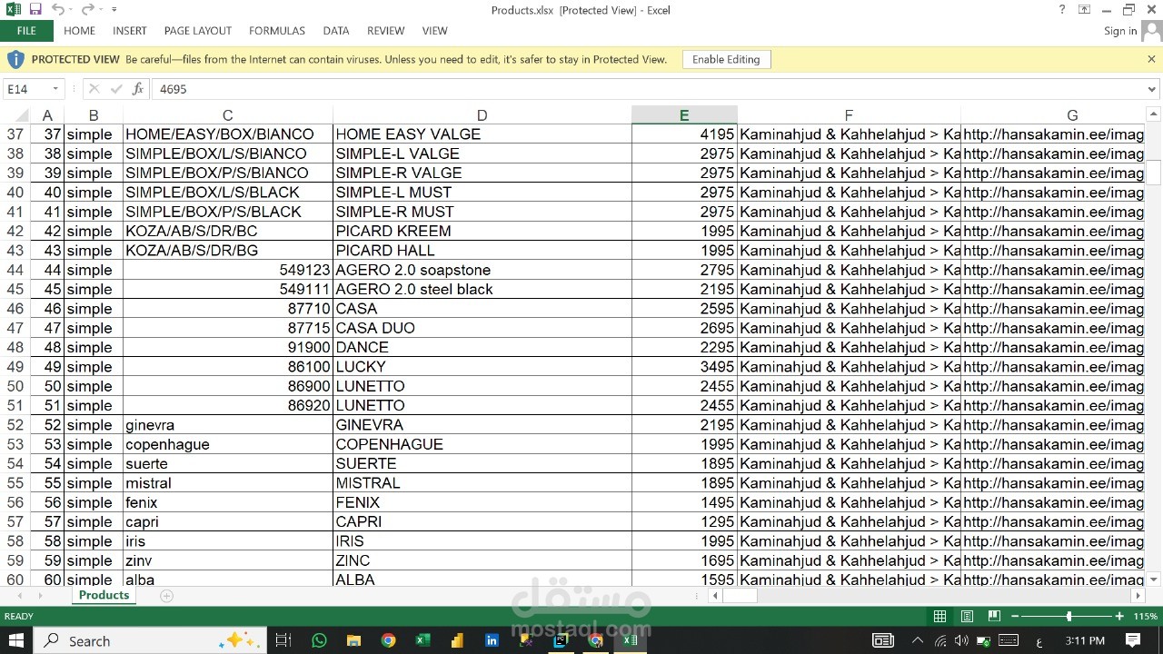Image resolution: width=1163 pixels, height=654 pixels.
Task: Click cell containing COPENHAGUE in column D
Action: pos(482,444)
